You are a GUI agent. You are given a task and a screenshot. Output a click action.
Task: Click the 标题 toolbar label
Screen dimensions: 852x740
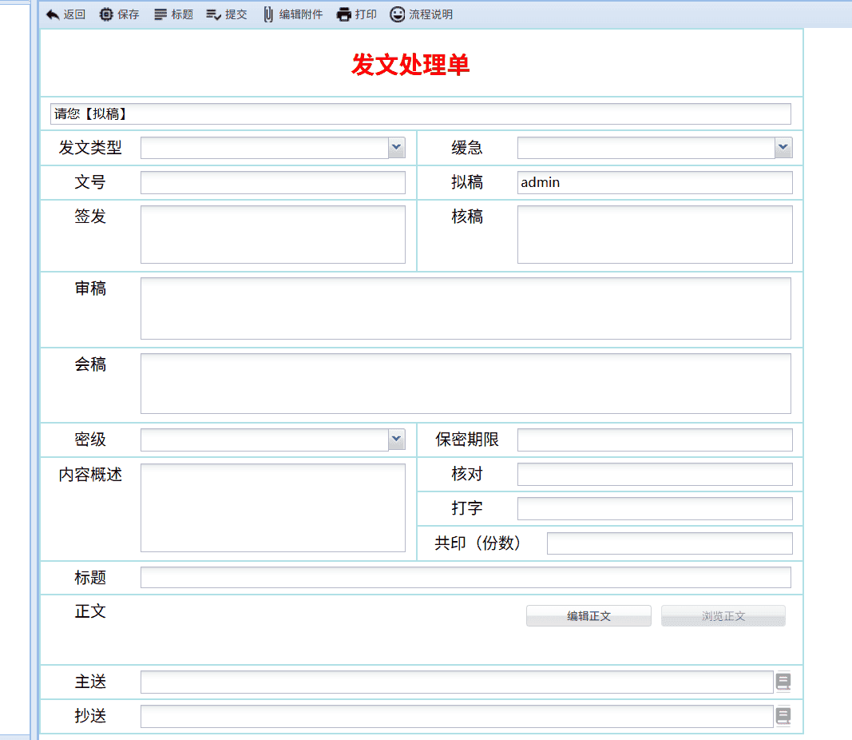click(182, 14)
